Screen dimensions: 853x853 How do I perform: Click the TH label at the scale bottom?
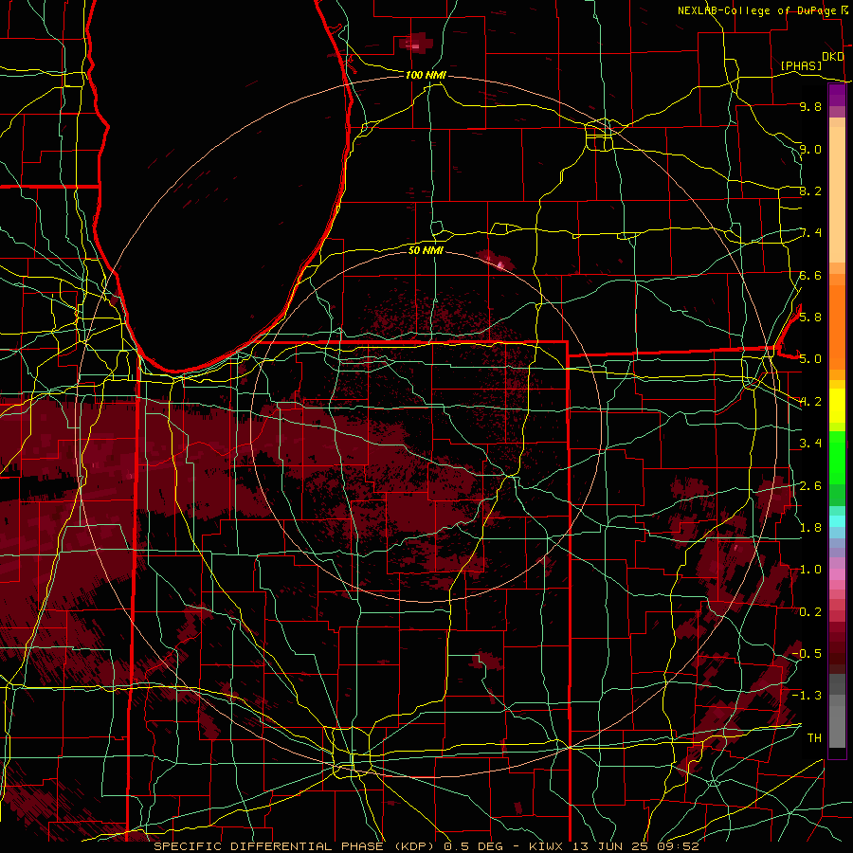[814, 737]
